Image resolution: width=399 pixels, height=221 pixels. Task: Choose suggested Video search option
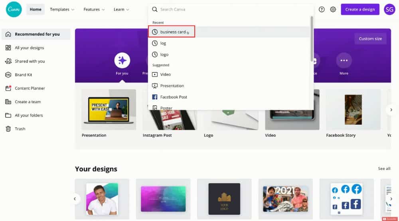pyautogui.click(x=229, y=74)
